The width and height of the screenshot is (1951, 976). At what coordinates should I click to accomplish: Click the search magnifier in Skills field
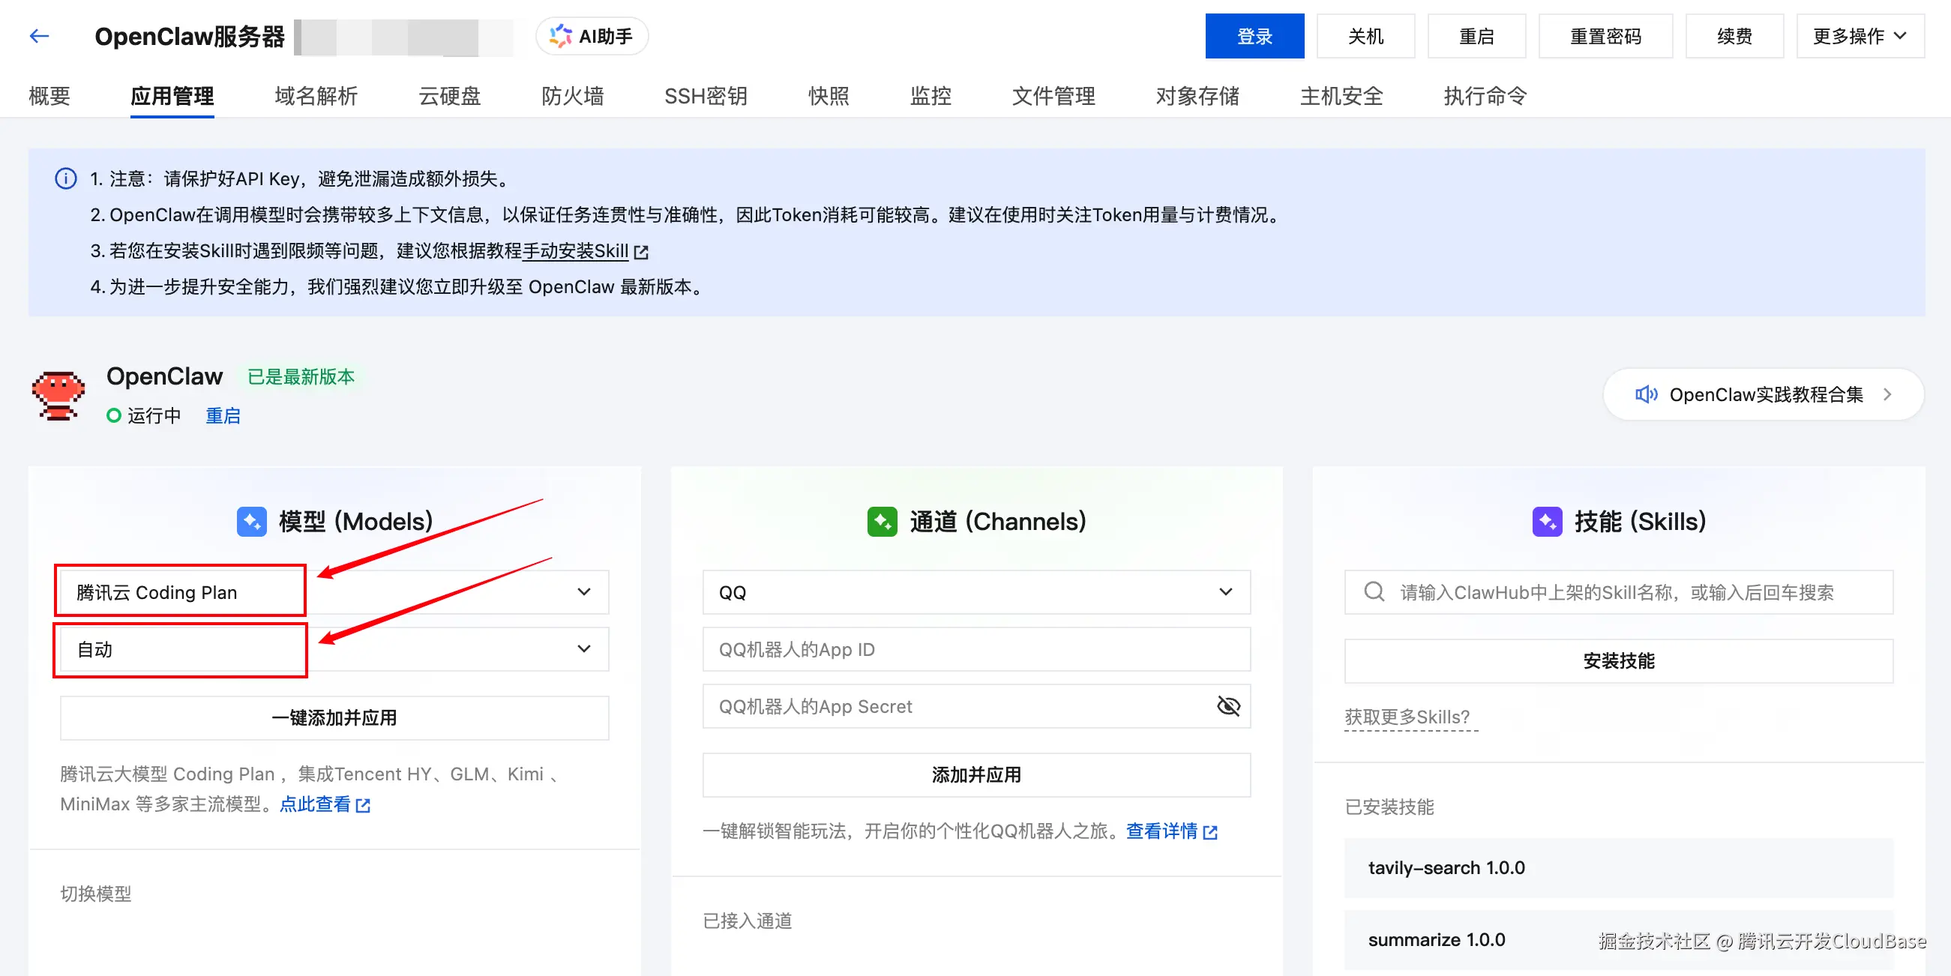tap(1374, 591)
